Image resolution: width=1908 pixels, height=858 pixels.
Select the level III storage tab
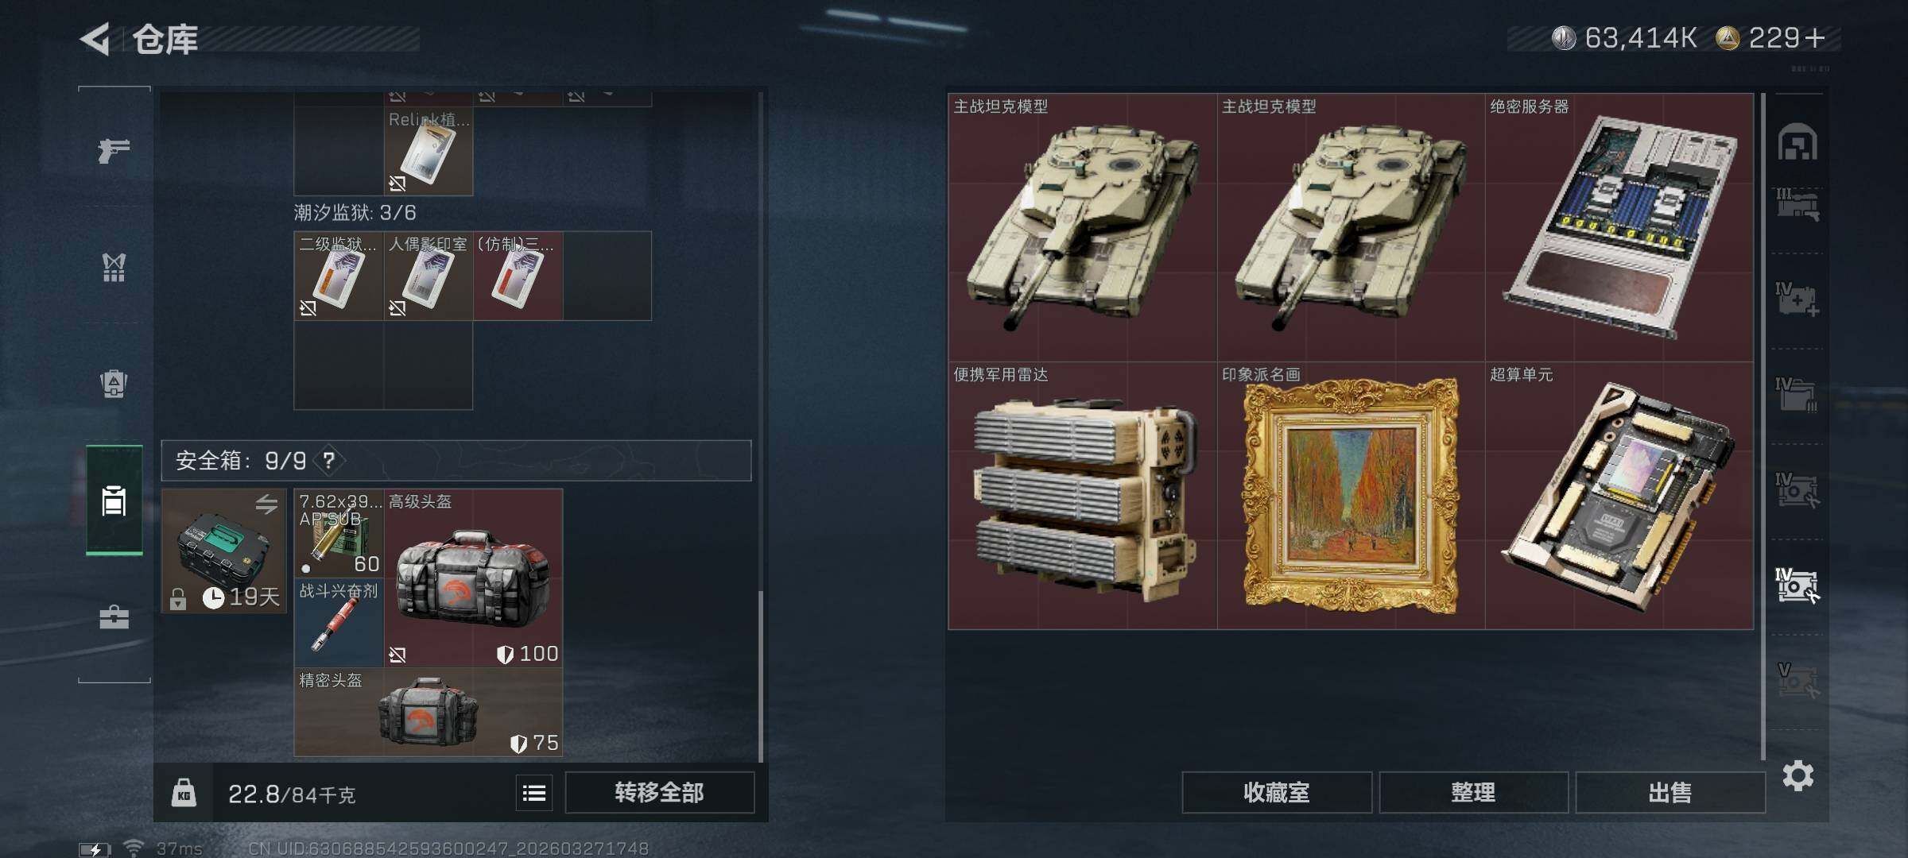(x=1797, y=204)
